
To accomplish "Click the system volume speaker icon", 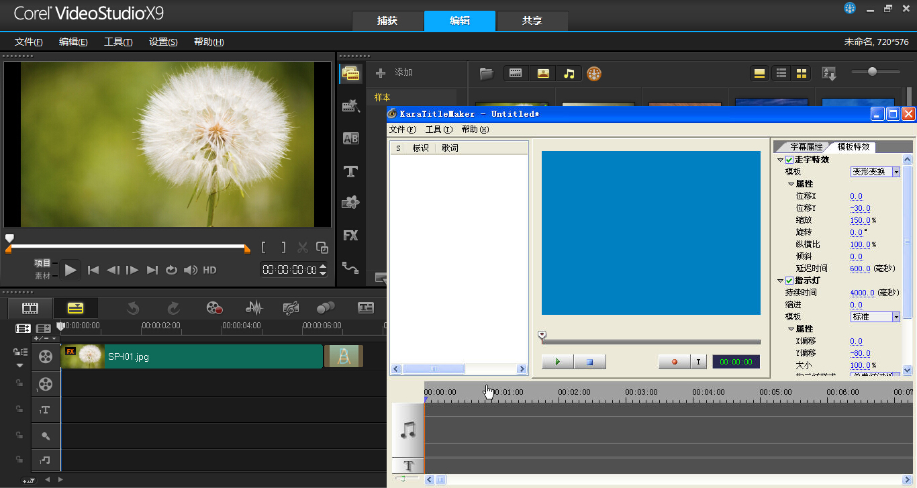I will 191,270.
